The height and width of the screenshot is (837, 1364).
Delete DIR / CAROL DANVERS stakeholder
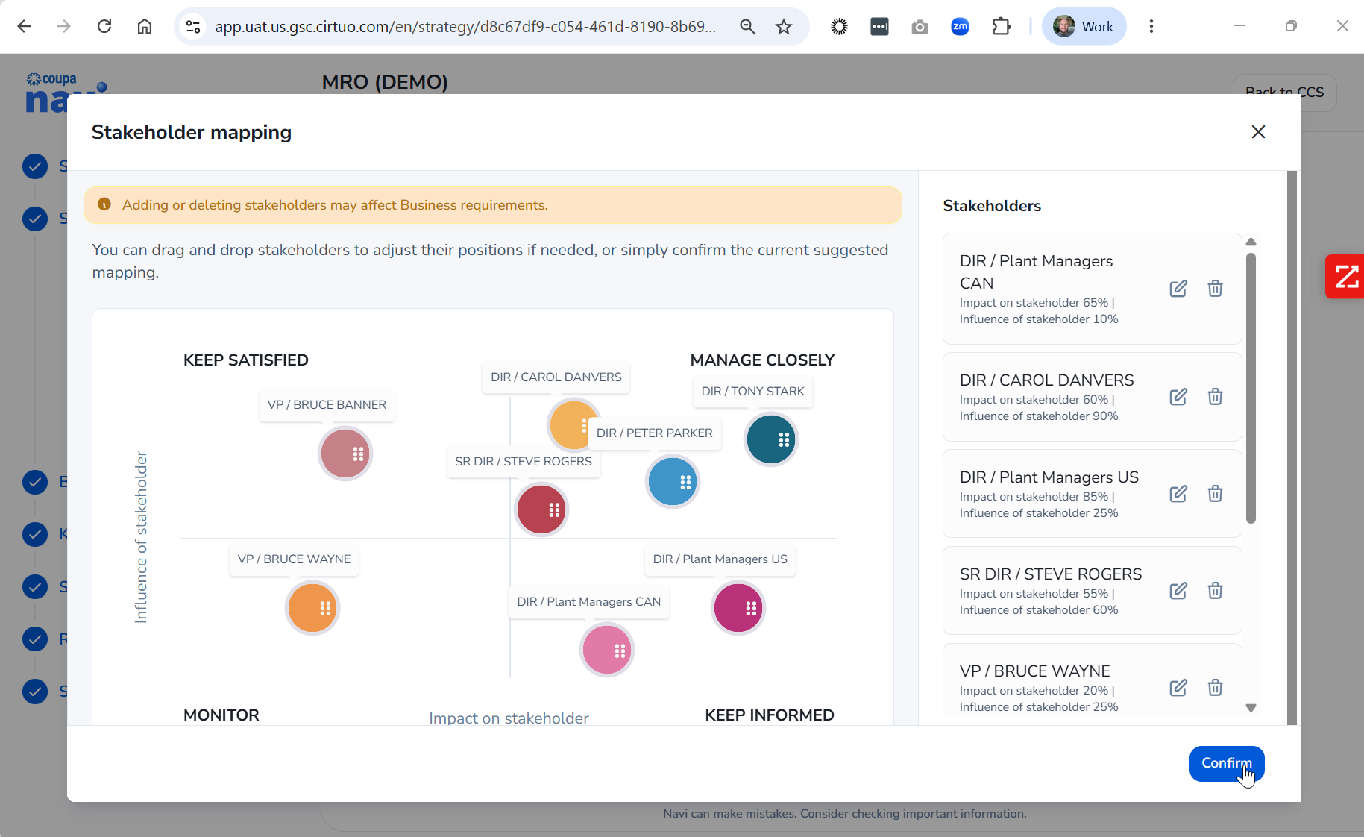(1215, 397)
